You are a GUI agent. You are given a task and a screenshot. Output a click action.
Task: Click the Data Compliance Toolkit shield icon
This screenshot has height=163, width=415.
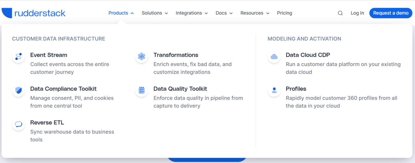click(x=18, y=90)
